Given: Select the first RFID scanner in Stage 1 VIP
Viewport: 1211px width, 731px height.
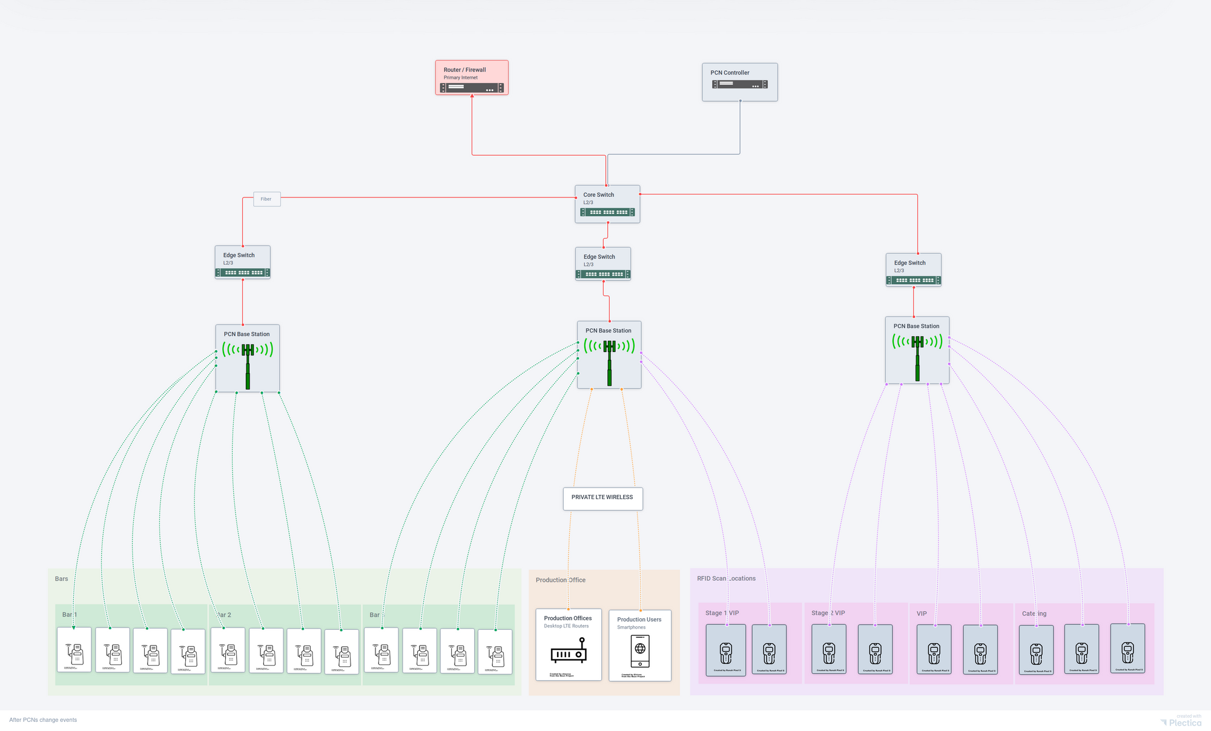Looking at the screenshot, I should click(x=726, y=650).
